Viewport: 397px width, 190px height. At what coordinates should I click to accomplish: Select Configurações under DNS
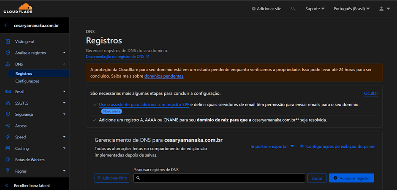tap(27, 81)
